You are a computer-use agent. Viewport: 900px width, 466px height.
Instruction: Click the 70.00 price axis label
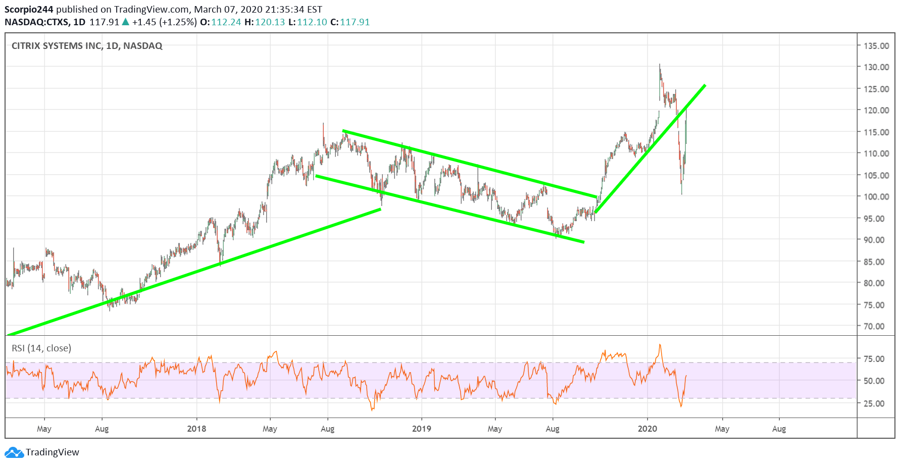[x=874, y=327]
